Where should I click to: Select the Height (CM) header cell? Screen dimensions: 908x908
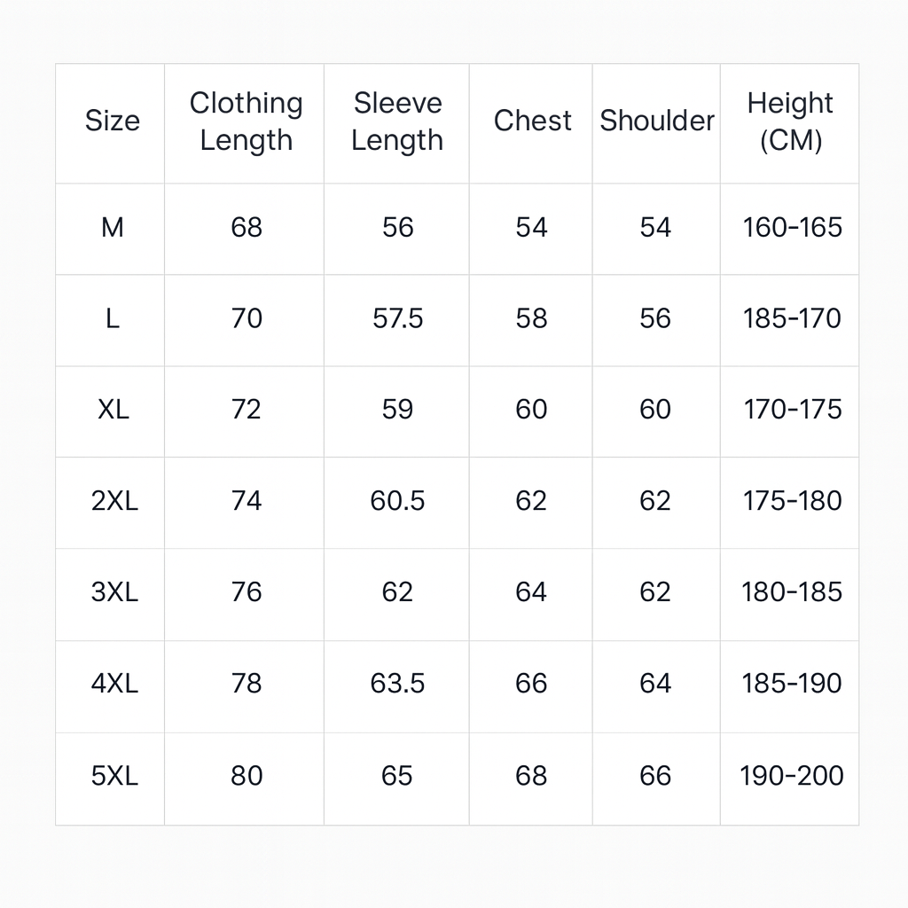point(790,121)
